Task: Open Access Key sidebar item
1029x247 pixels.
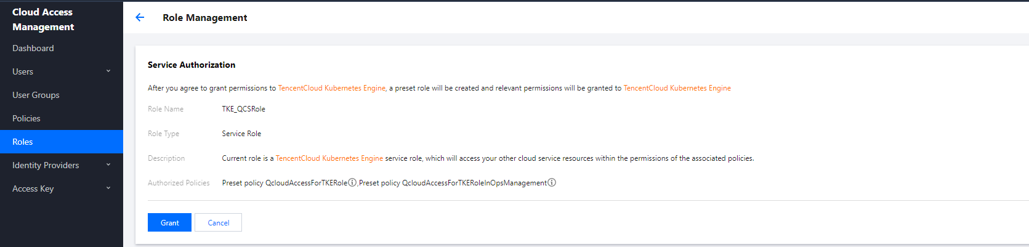Action: (33, 188)
